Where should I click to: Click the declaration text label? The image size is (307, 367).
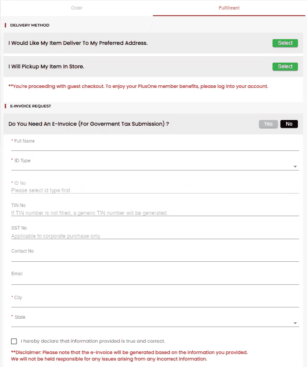[93, 341]
